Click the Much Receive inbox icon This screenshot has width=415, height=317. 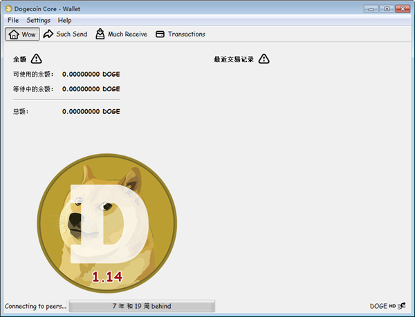click(x=100, y=34)
